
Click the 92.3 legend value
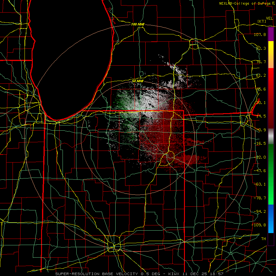pyautogui.click(x=261, y=48)
